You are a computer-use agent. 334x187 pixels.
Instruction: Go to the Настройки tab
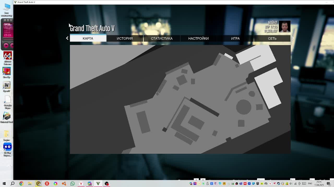click(198, 38)
